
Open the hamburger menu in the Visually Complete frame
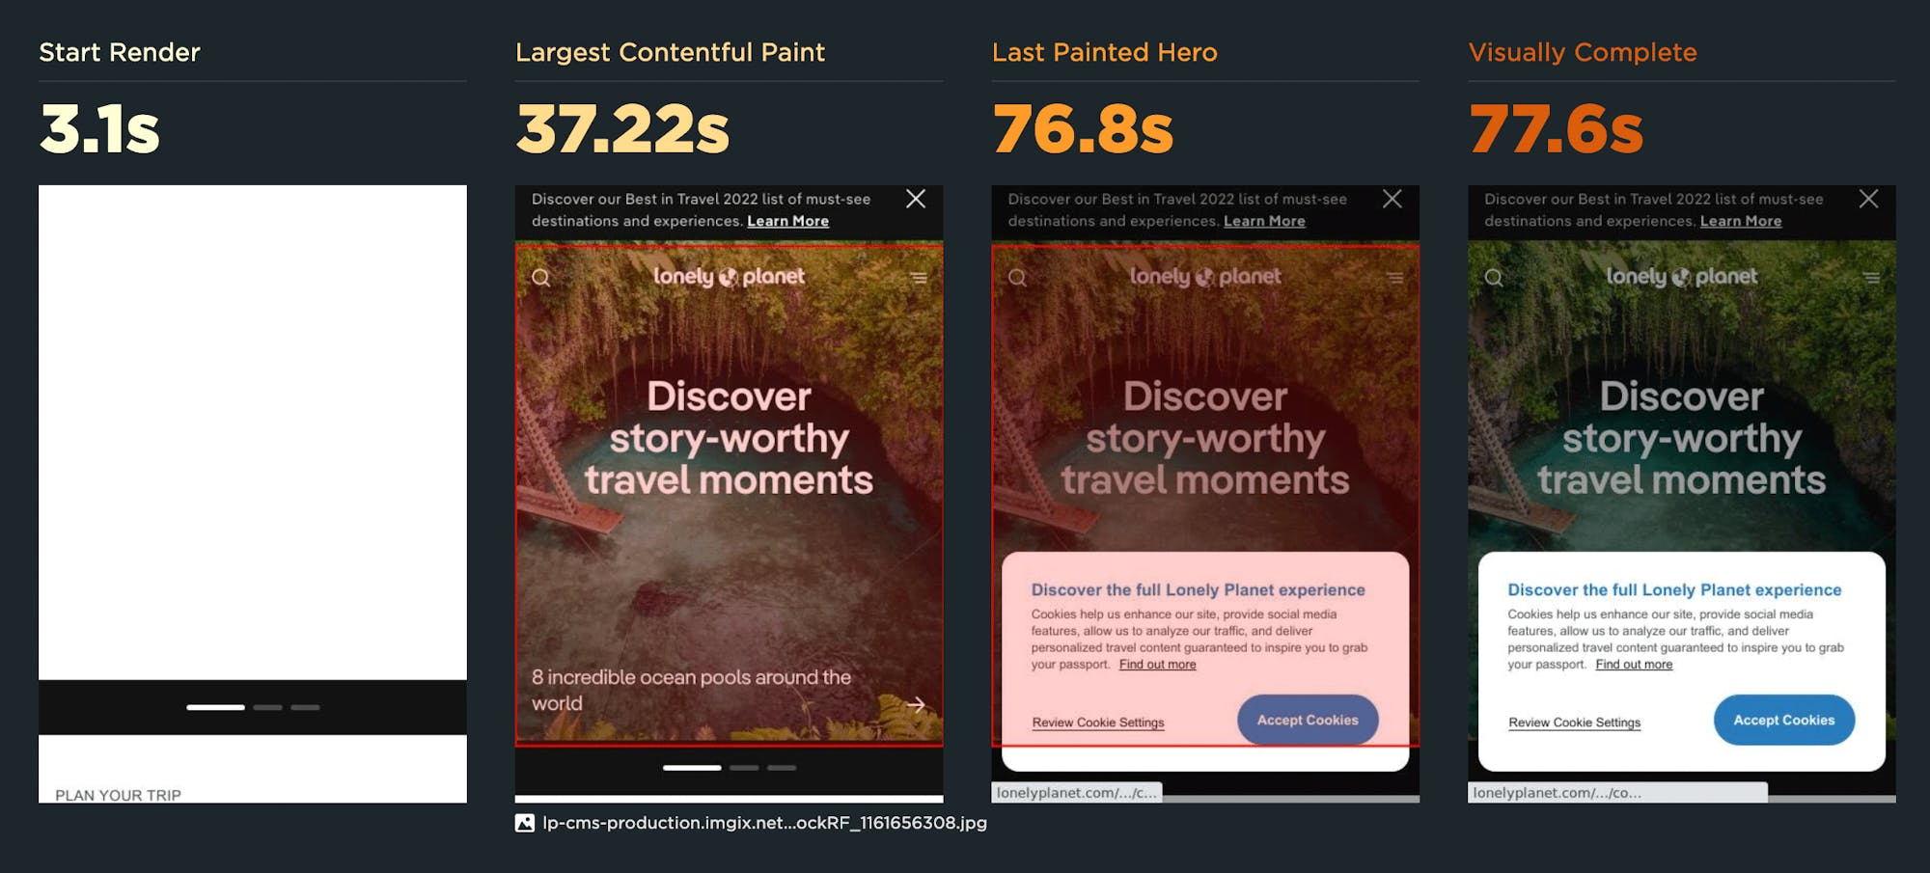[x=1871, y=278]
